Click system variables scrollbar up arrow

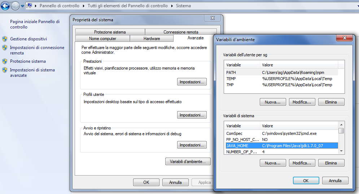[341, 125]
